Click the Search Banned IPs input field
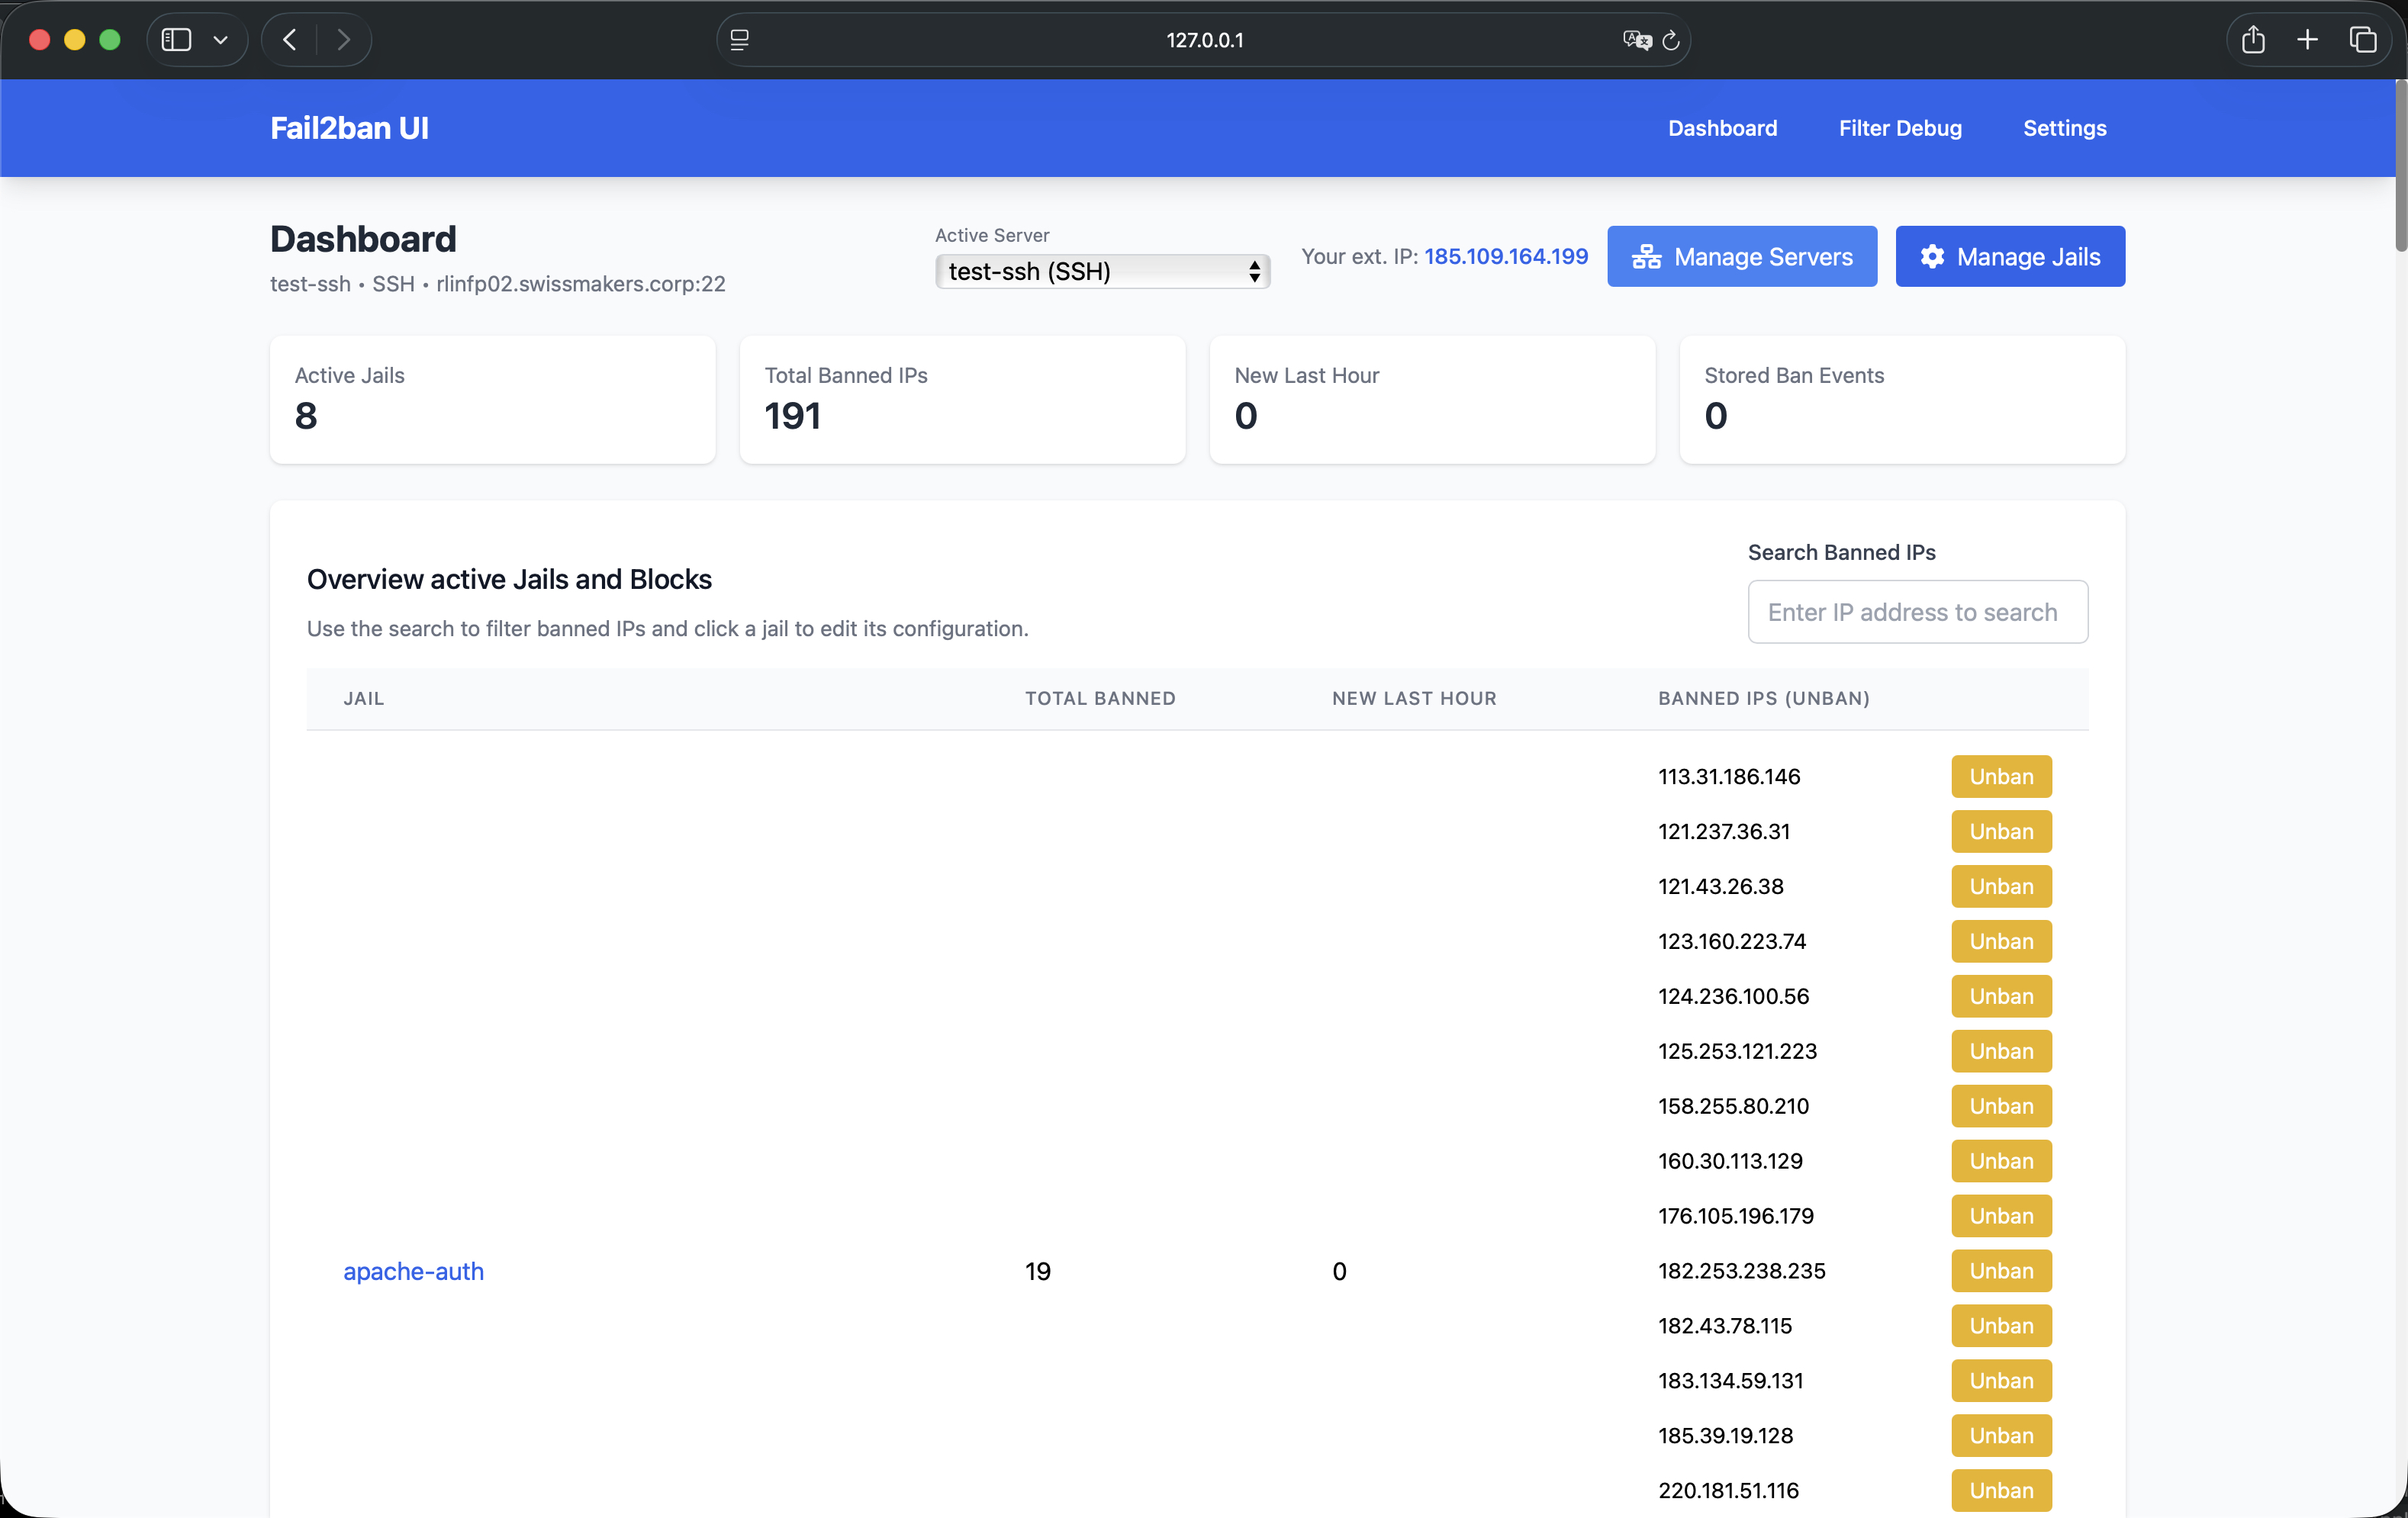This screenshot has width=2408, height=1518. [x=1917, y=612]
